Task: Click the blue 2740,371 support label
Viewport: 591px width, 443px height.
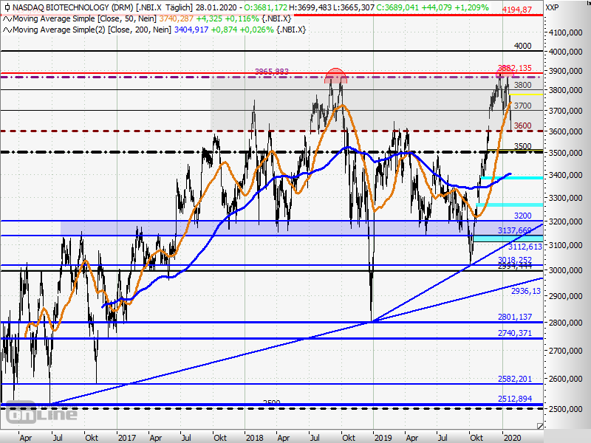Action: pyautogui.click(x=514, y=333)
